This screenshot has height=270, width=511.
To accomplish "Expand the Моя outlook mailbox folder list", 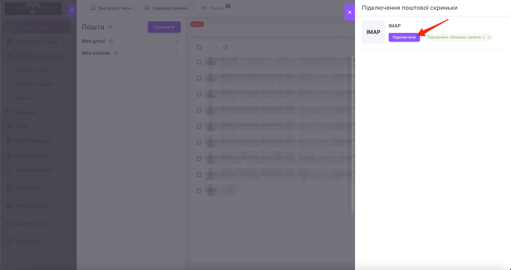I will pyautogui.click(x=177, y=53).
